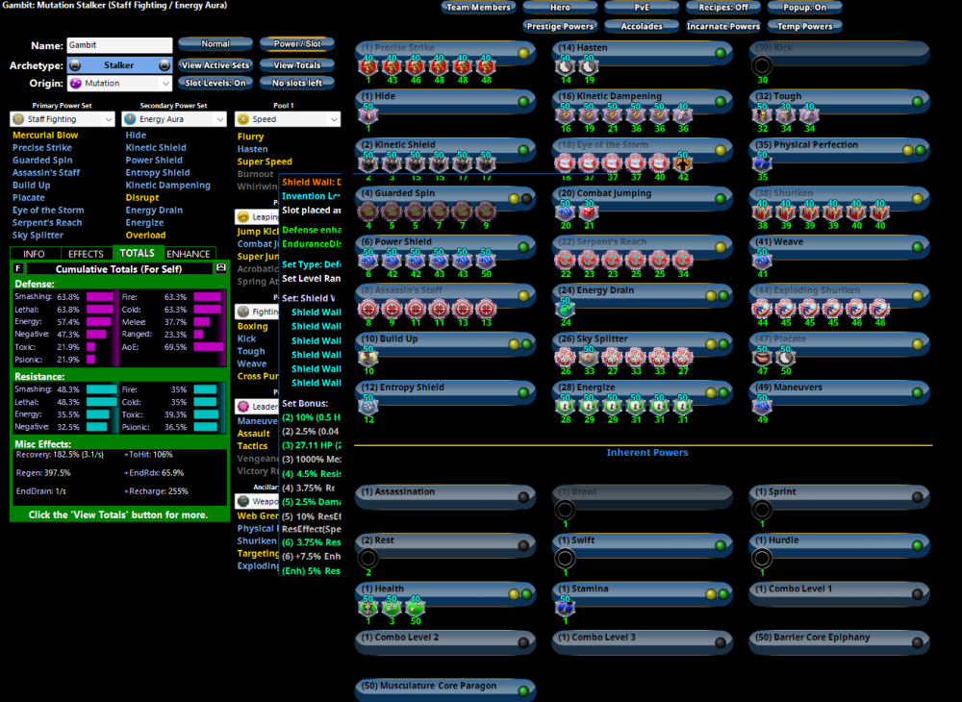Click the View Active Sets button

[x=215, y=65]
